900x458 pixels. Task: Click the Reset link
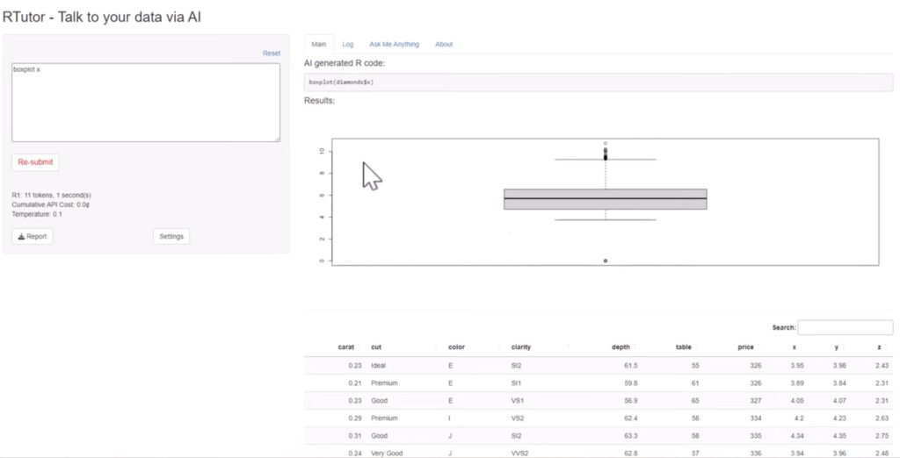tap(272, 54)
